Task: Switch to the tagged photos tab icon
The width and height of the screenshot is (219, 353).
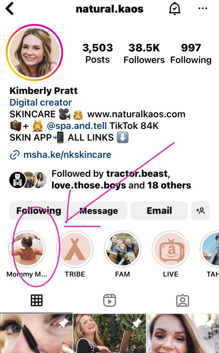Action: [182, 300]
